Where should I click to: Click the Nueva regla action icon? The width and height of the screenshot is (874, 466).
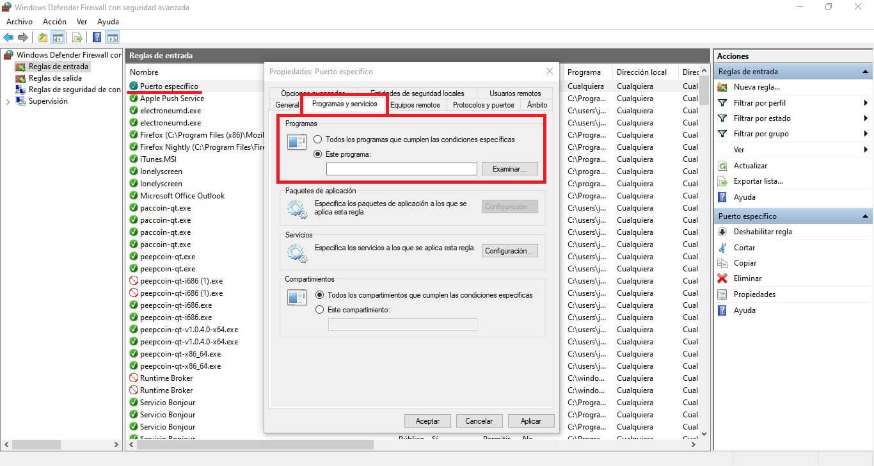pos(722,87)
